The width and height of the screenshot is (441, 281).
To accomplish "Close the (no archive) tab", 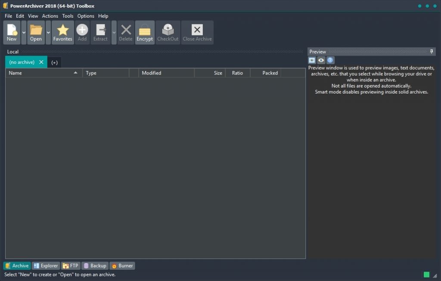I will pos(41,62).
